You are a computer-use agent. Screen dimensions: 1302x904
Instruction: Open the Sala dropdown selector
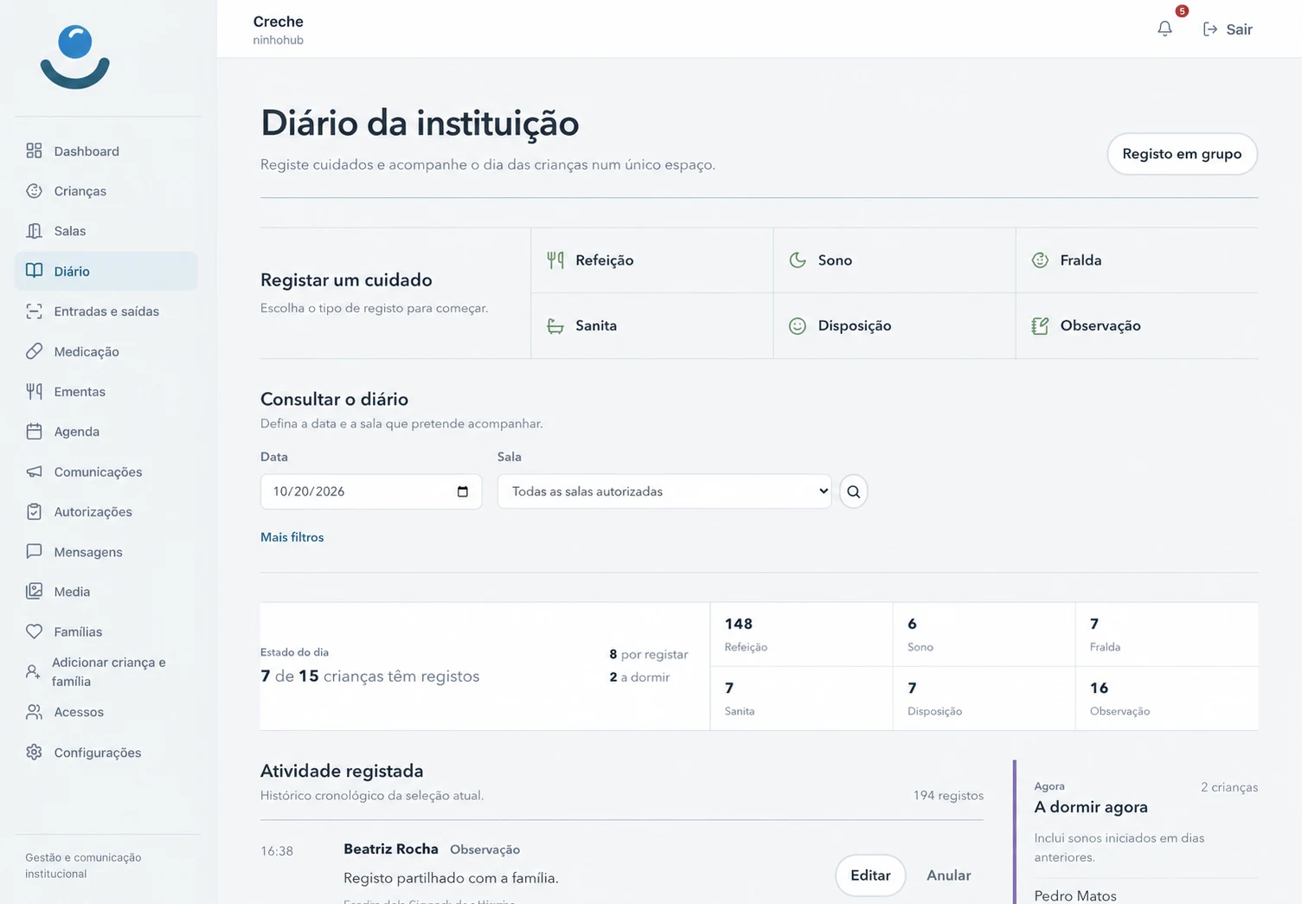(664, 491)
